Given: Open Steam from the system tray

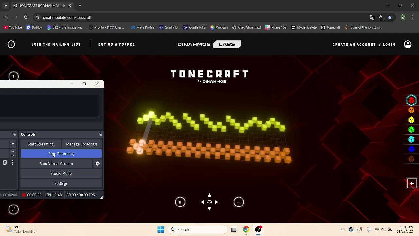Looking at the screenshot, I should coord(351,229).
